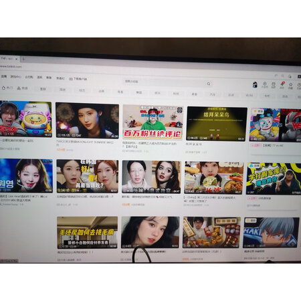Select the 游戏中心 nav item
This screenshot has height=301, width=301.
[15, 77]
